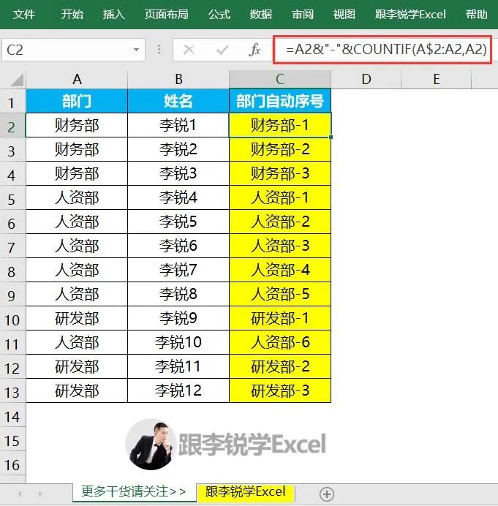This screenshot has width=498, height=506.
Task: Click the fill handle of cell C2
Action: pos(331,137)
